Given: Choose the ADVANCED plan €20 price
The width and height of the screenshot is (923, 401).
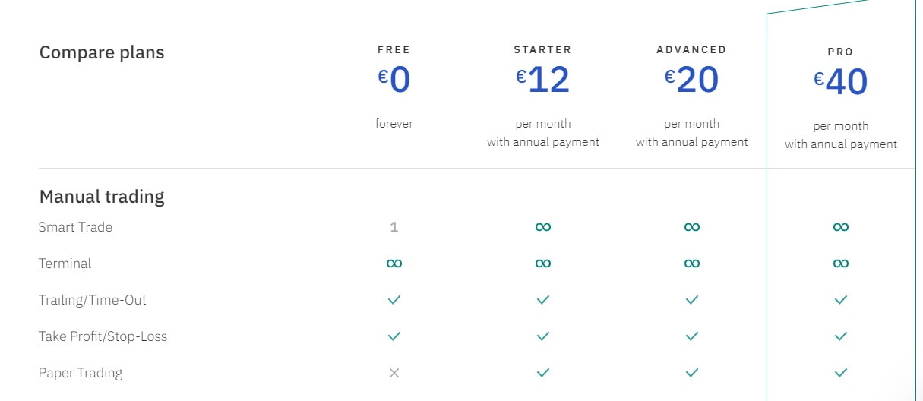Looking at the screenshot, I should coord(691,80).
